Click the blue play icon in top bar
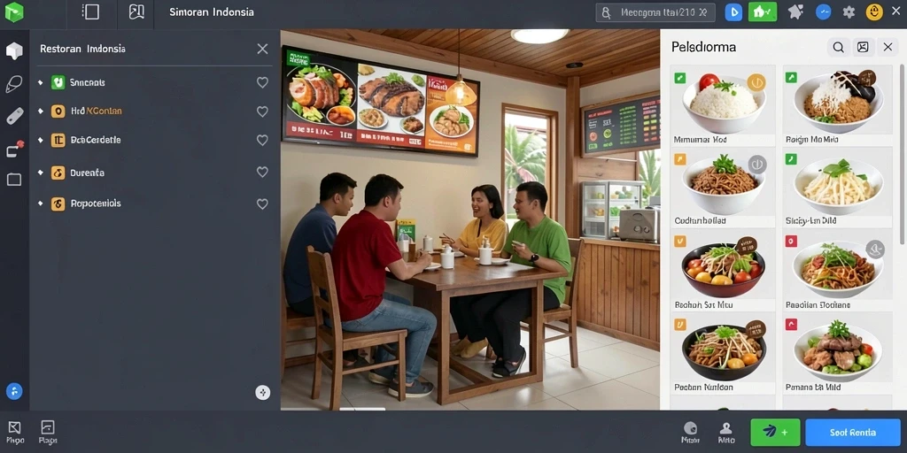 pyautogui.click(x=733, y=12)
